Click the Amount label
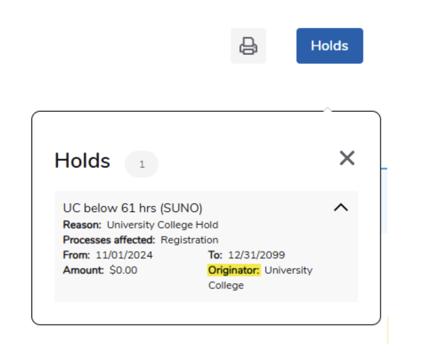Screen dimensions: 429x349 click(x=84, y=270)
